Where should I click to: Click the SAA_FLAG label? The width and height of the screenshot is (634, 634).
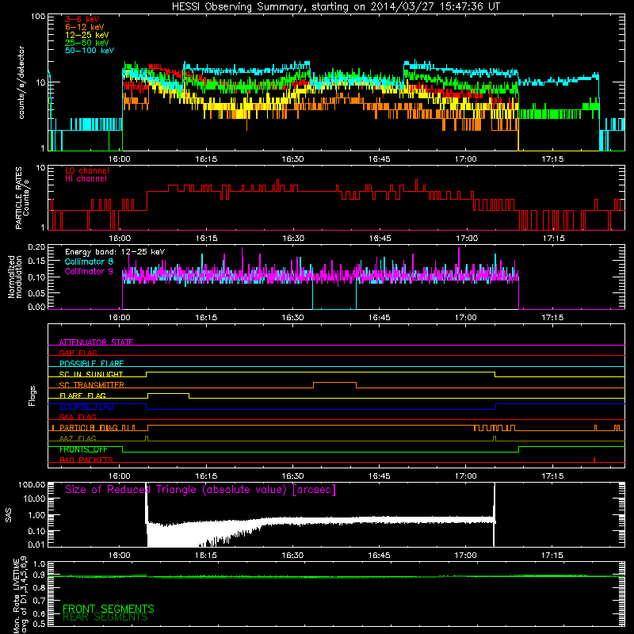78,417
